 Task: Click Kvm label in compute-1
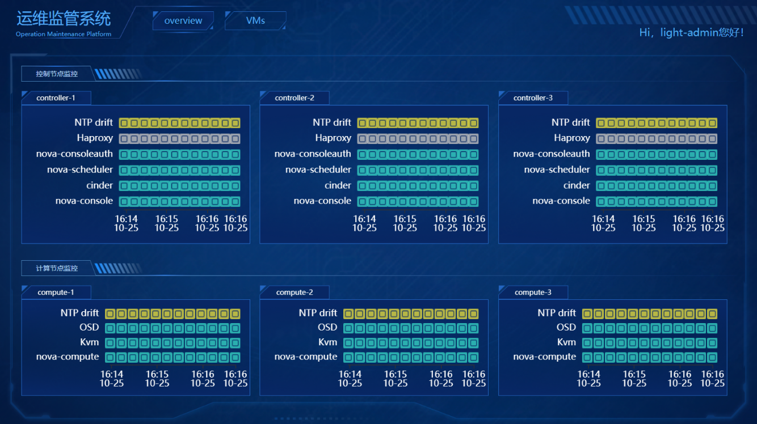coord(90,342)
